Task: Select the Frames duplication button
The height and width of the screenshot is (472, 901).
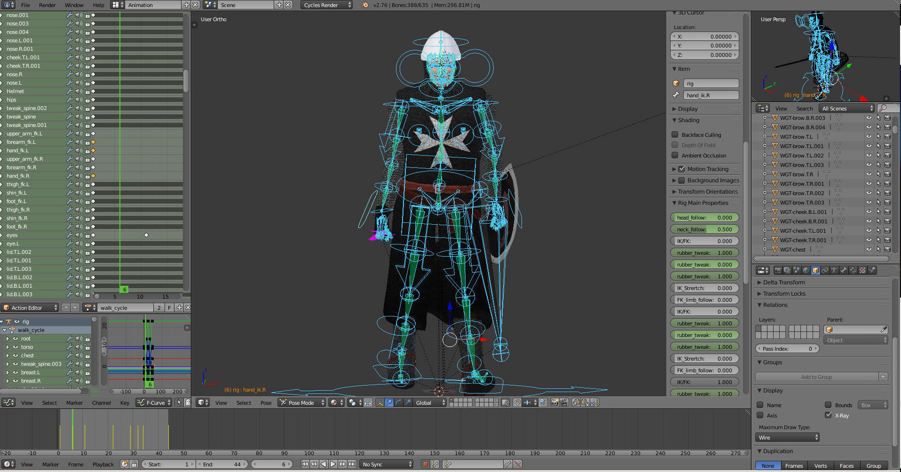Action: (794, 466)
